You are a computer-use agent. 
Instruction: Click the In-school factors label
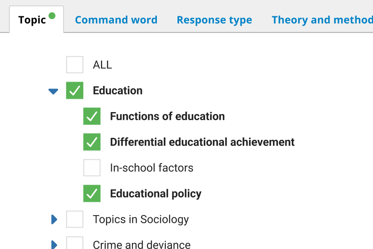point(152,168)
